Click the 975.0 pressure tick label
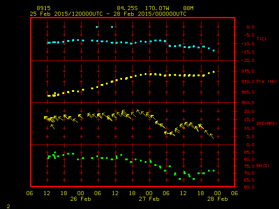 [248, 71]
